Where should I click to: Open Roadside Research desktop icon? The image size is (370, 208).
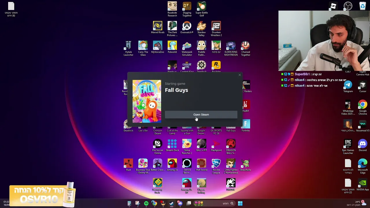pos(172,9)
